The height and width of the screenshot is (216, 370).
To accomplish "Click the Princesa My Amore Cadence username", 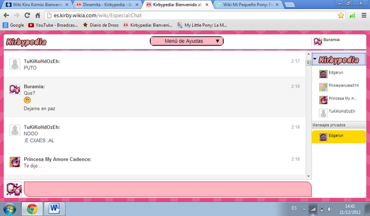I will [58, 160].
